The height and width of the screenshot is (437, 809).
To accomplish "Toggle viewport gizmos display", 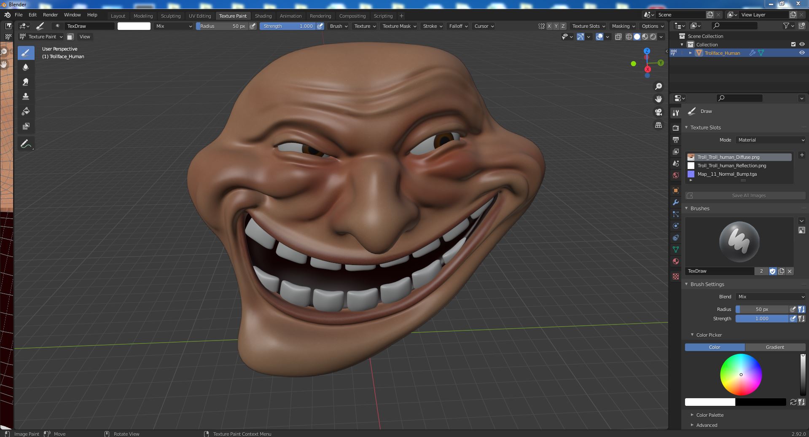I will coord(581,37).
